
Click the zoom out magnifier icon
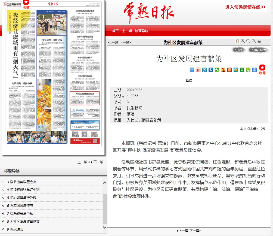(x=254, y=41)
